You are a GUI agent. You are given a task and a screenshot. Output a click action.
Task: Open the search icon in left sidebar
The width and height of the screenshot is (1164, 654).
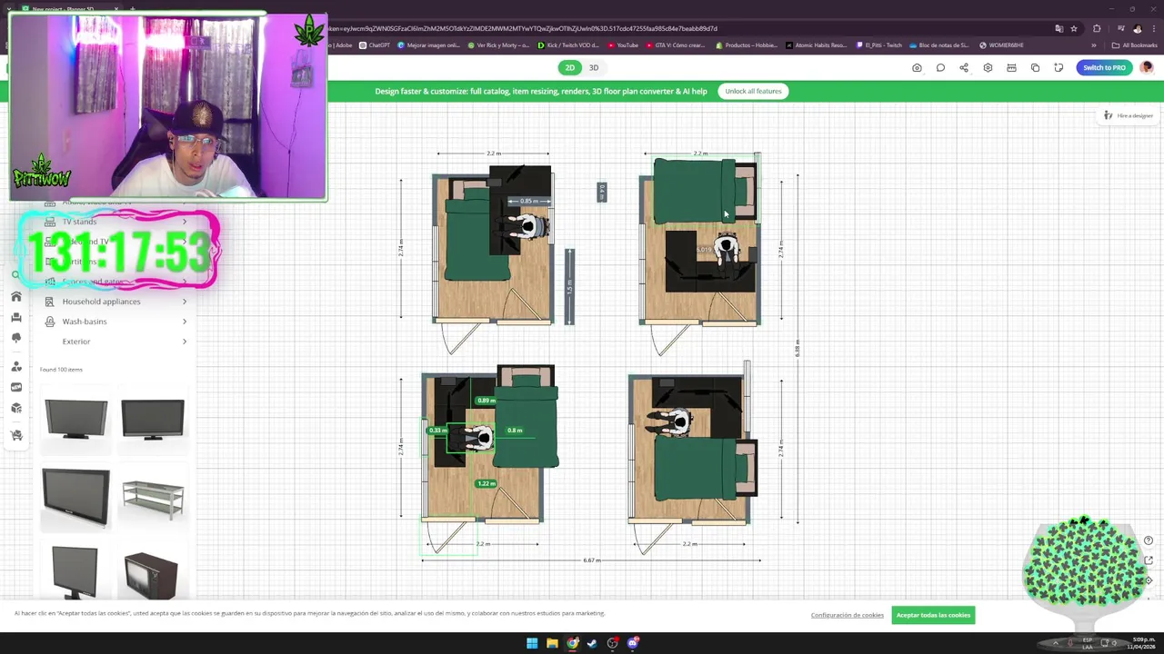click(15, 274)
